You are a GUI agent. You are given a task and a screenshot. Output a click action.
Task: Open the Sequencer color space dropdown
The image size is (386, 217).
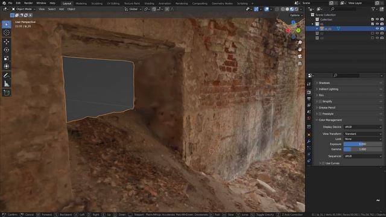(x=362, y=156)
